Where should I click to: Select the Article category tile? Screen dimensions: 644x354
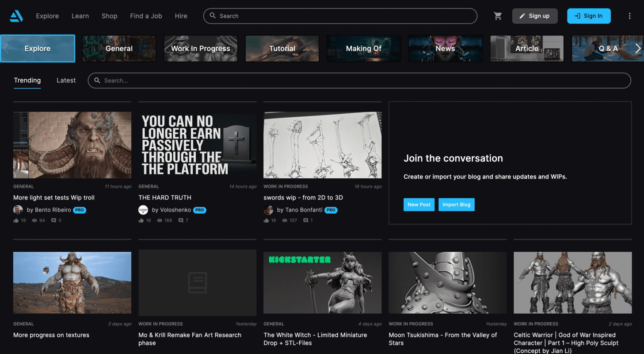[x=527, y=49]
